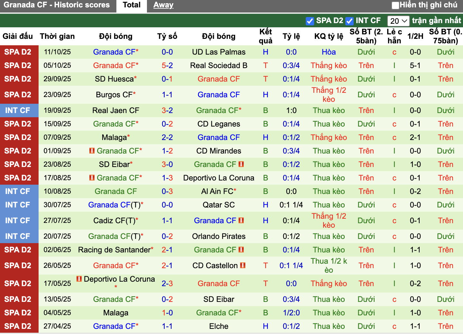Select the Kết quả column header
The image size is (463, 334).
(x=266, y=36)
